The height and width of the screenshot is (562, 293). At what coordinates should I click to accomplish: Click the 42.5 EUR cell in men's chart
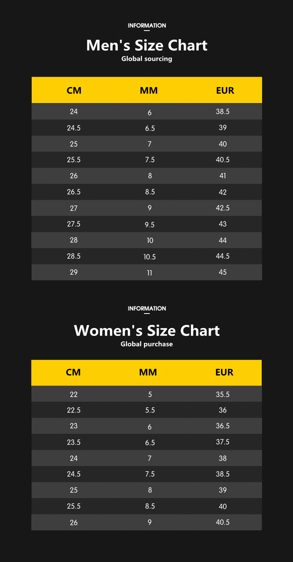(223, 208)
